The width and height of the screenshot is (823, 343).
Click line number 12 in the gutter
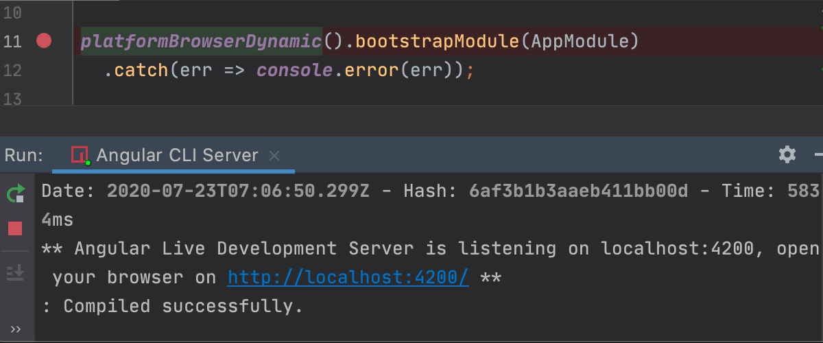(12, 71)
